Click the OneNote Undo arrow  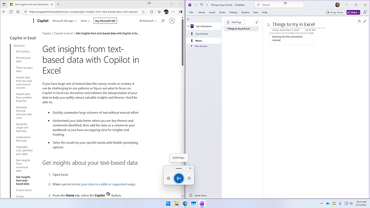tap(202, 5)
